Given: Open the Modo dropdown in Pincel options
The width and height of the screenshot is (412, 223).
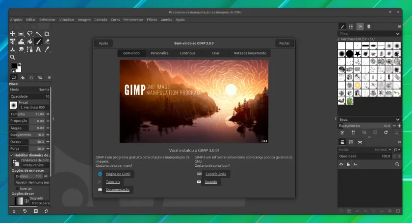Looking at the screenshot, I should click(x=29, y=89).
